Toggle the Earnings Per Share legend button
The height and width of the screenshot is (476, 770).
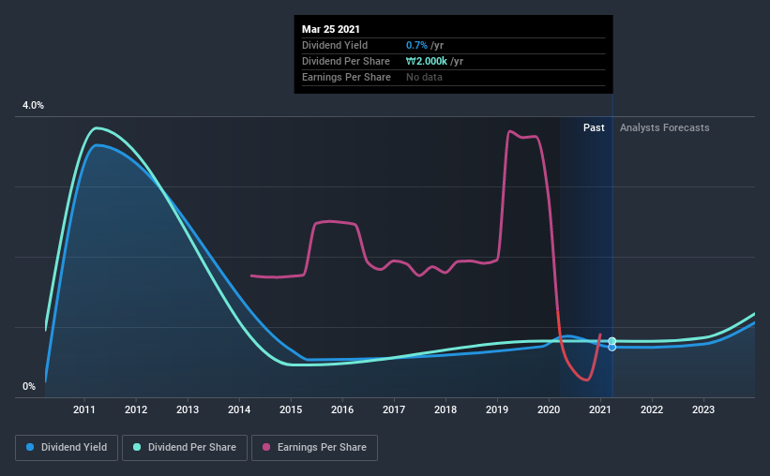click(x=315, y=448)
